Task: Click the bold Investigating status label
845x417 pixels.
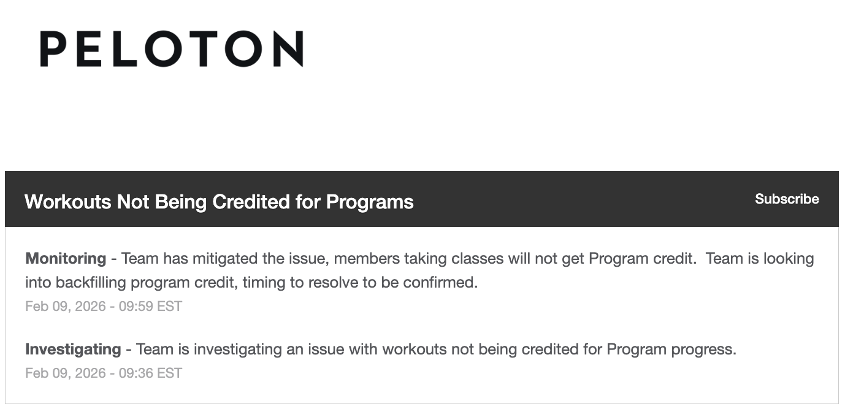Action: click(x=73, y=349)
